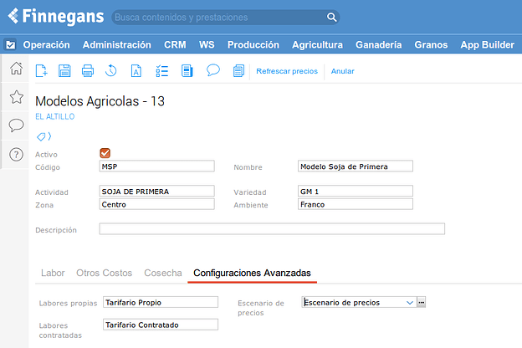The image size is (522, 348).
Task: Open the checklist toolbar icon
Action: coord(161,70)
